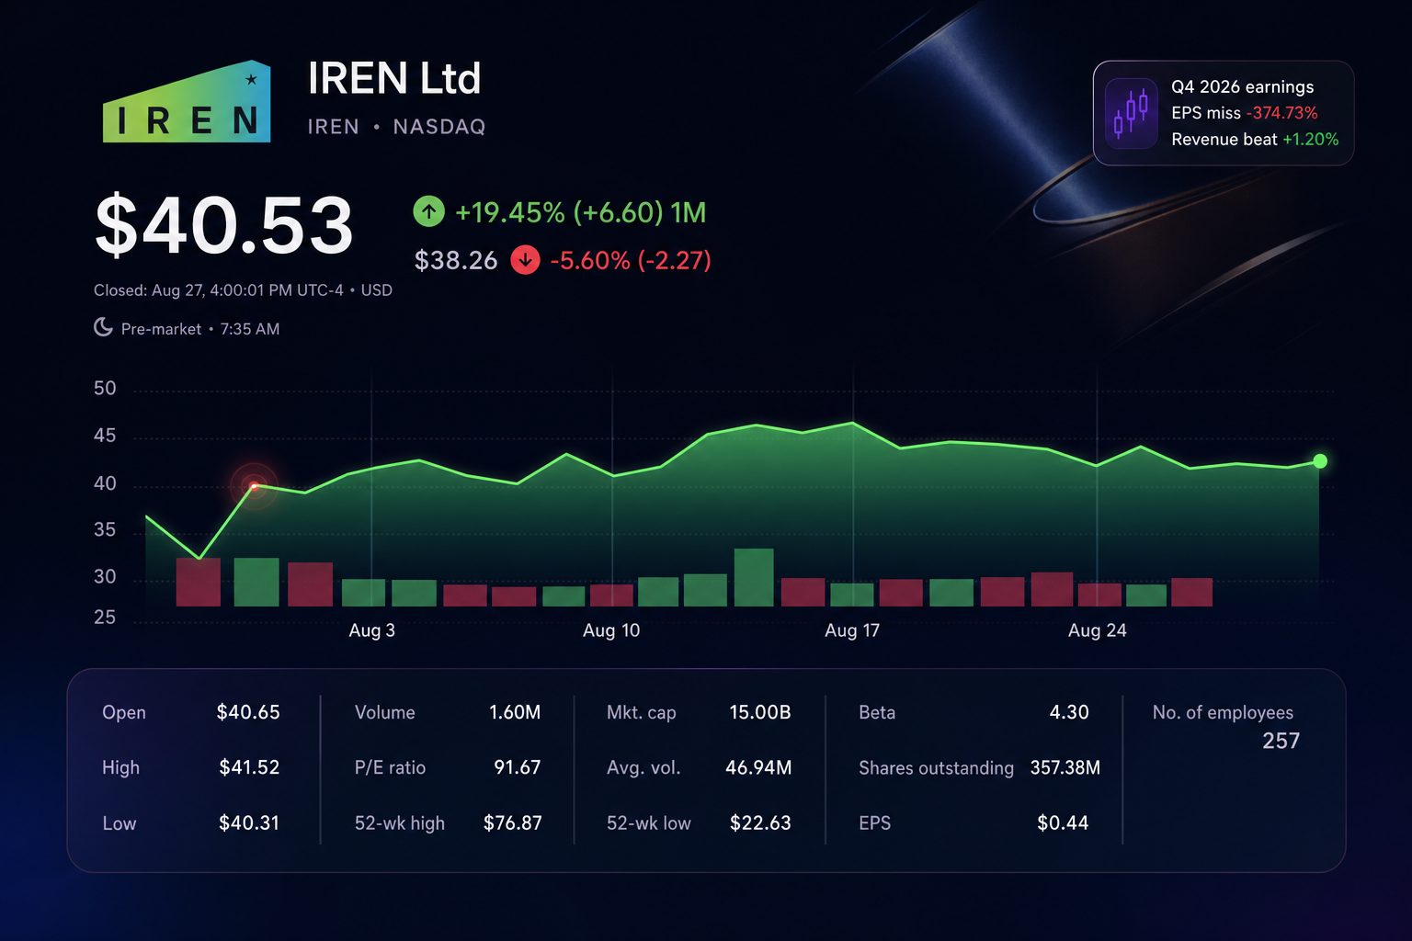The height and width of the screenshot is (941, 1412).
Task: Click the 25 y-axis label
Action: (105, 618)
